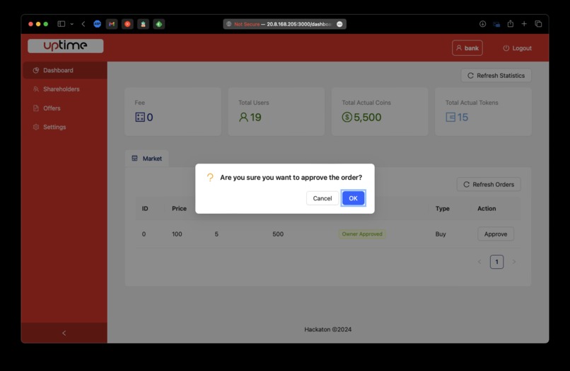This screenshot has height=371, width=570.
Task: Click the question mark icon in dialog
Action: [210, 177]
